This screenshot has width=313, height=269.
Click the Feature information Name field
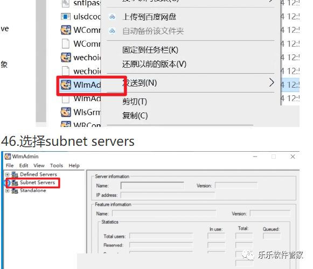click(x=164, y=214)
